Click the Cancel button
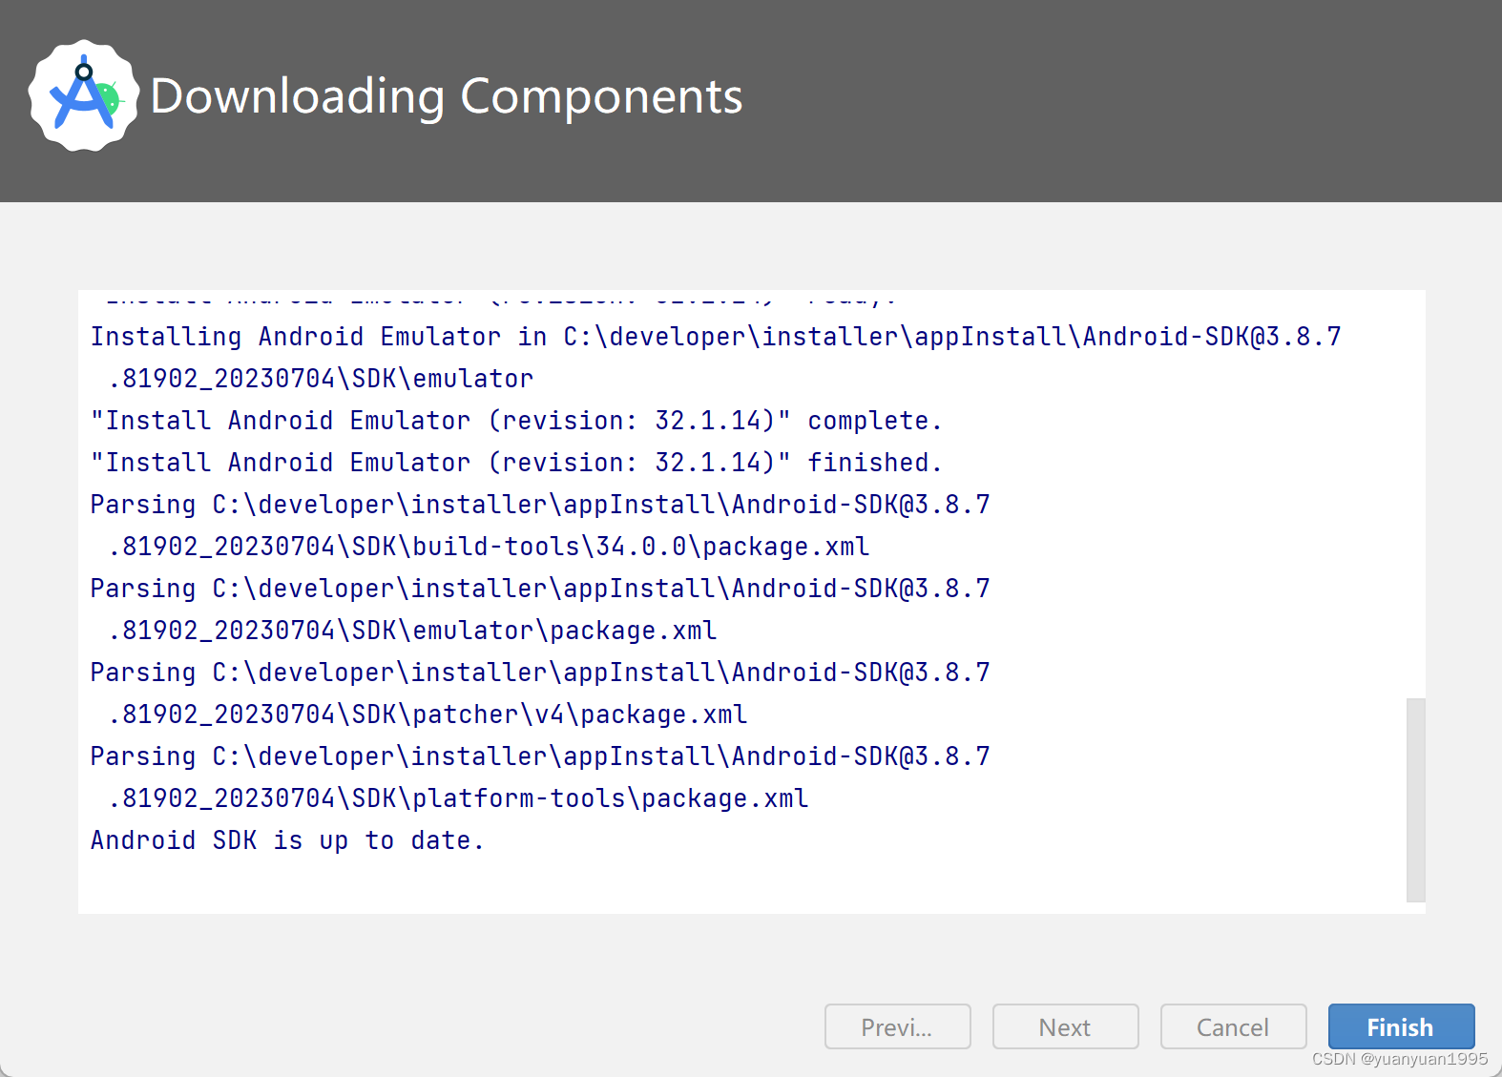Screen dimensions: 1502x1077 click(x=1233, y=1026)
